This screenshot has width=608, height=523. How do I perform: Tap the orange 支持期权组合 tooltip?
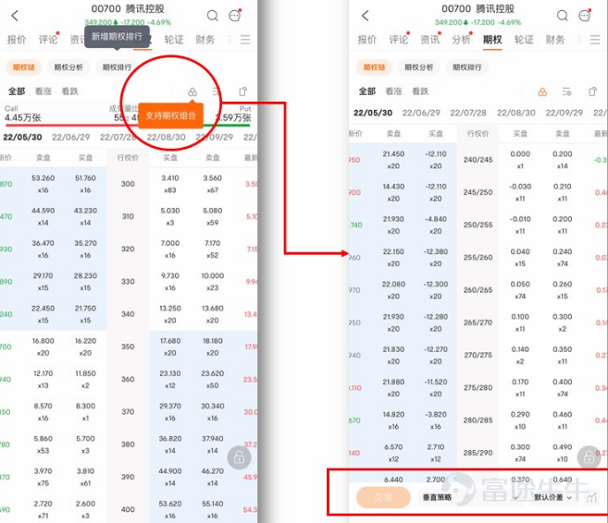tap(170, 116)
